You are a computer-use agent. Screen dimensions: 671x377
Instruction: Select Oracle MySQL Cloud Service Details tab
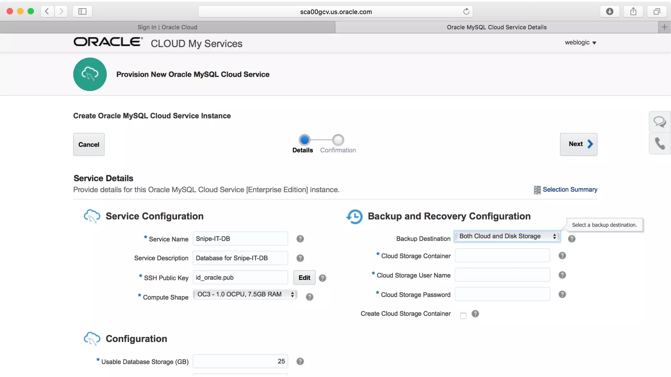tap(496, 27)
